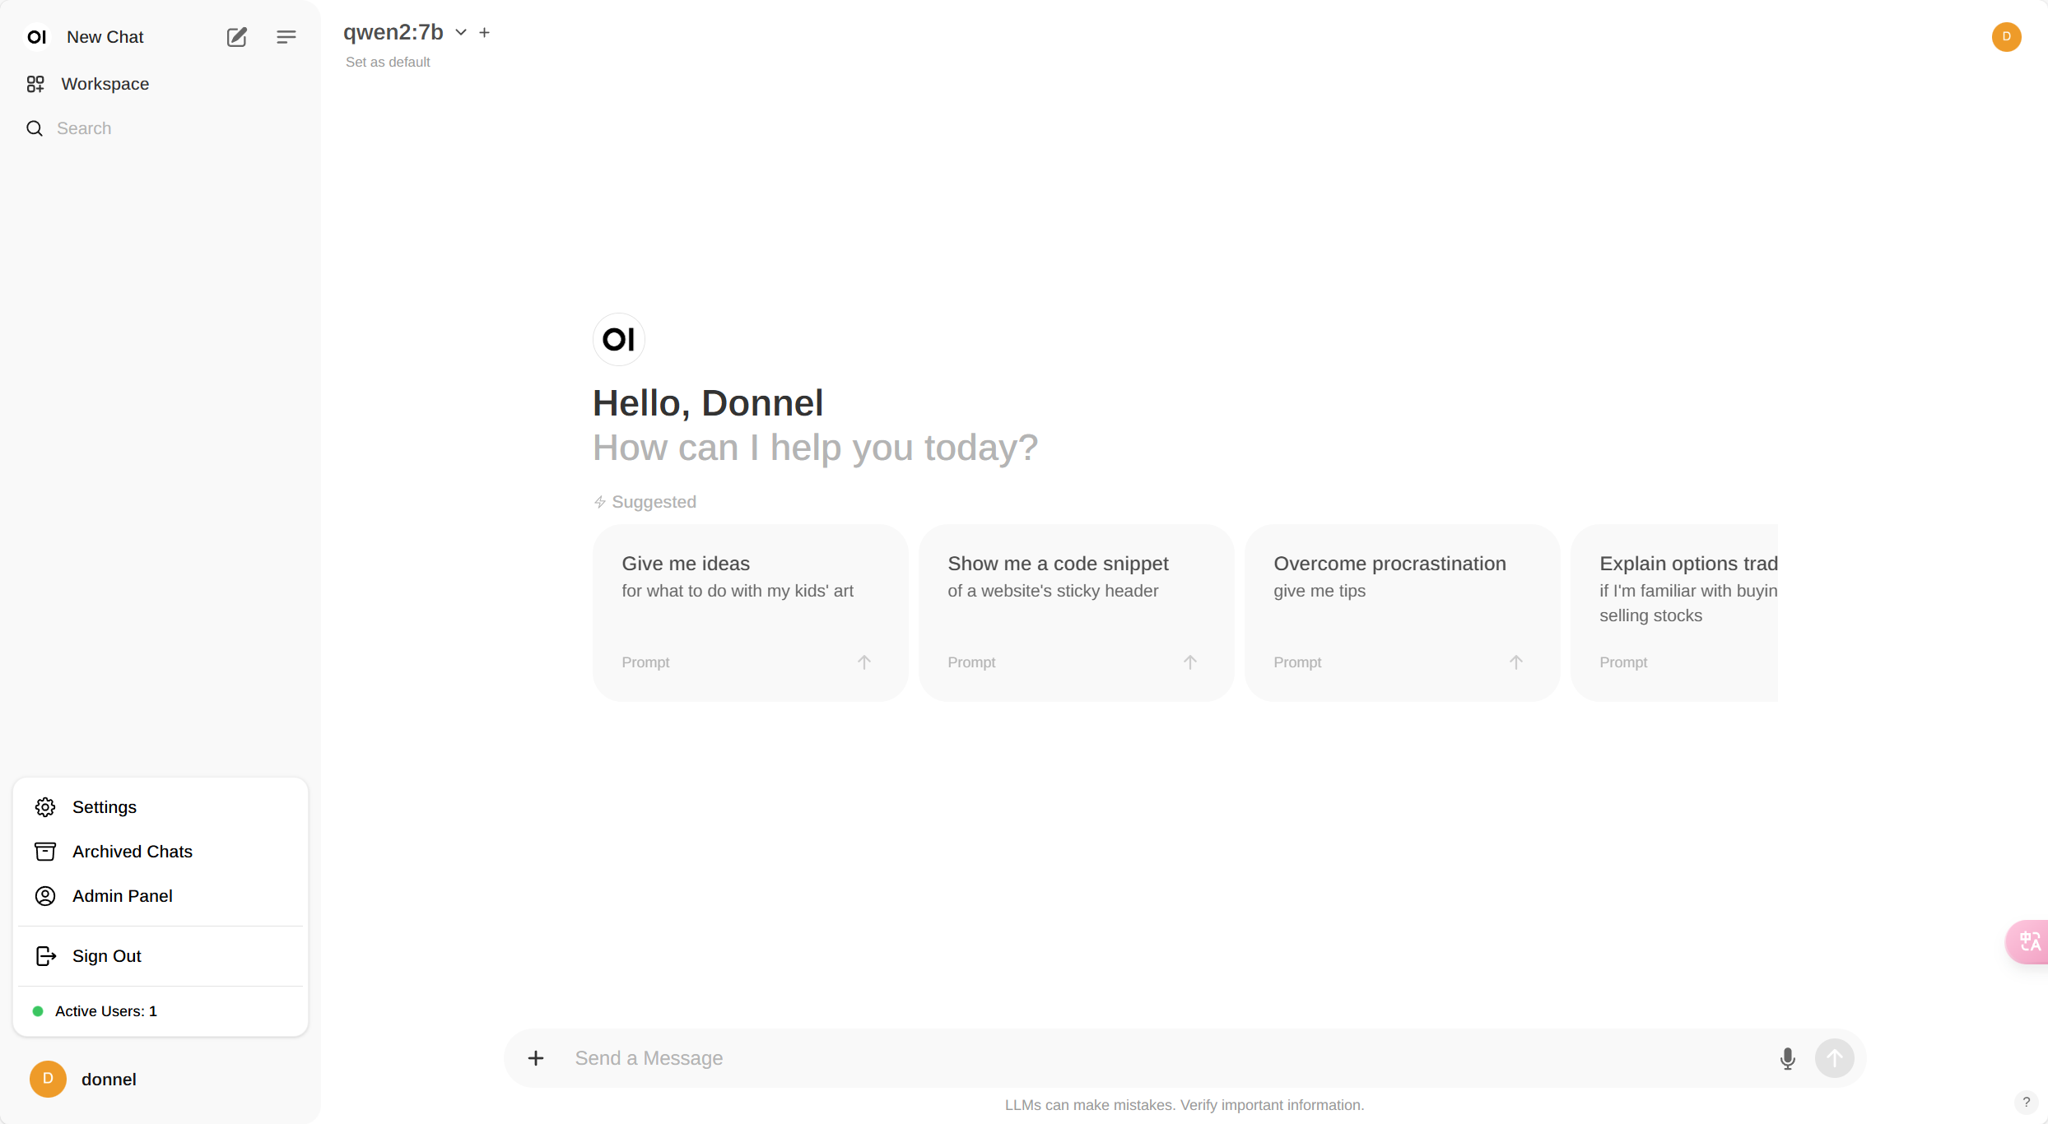Click the Workspace menu item

tap(105, 83)
